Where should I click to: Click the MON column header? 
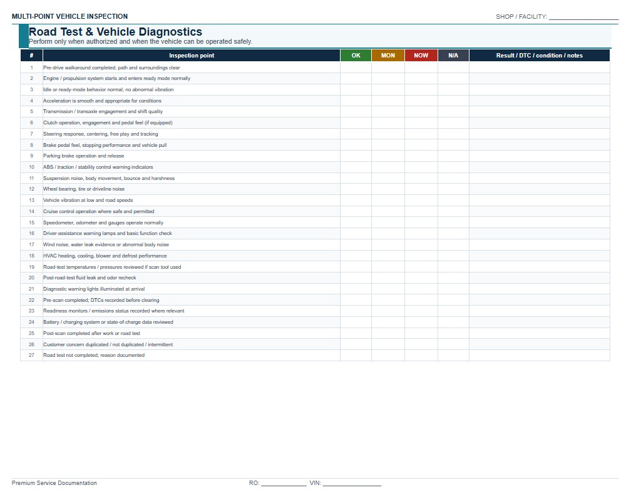(388, 56)
